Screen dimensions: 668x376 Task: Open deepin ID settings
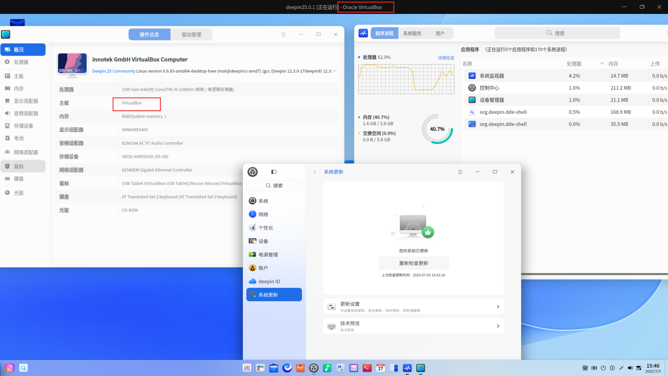tap(274, 281)
